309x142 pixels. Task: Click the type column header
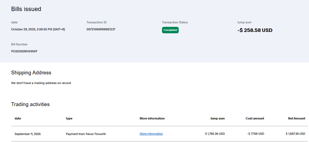(69, 118)
